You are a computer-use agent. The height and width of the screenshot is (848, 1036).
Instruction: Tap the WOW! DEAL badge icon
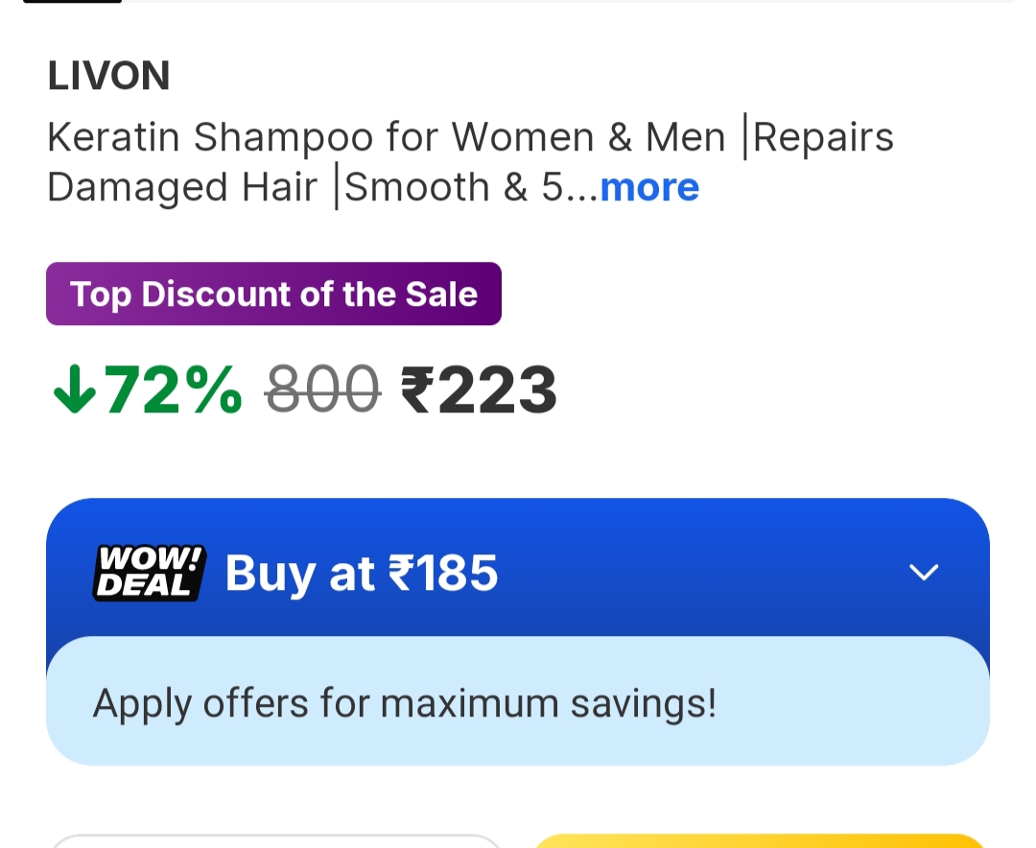150,573
